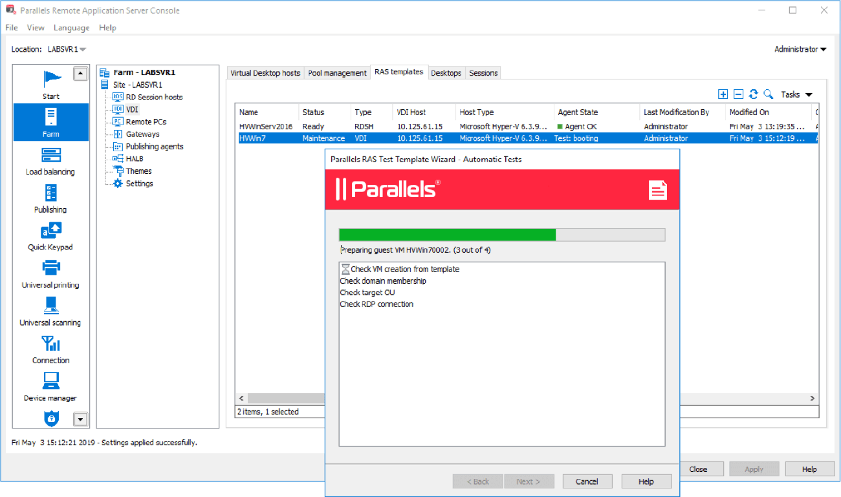Select HALB in tree
Viewport: 841px width, 497px height.
click(135, 159)
